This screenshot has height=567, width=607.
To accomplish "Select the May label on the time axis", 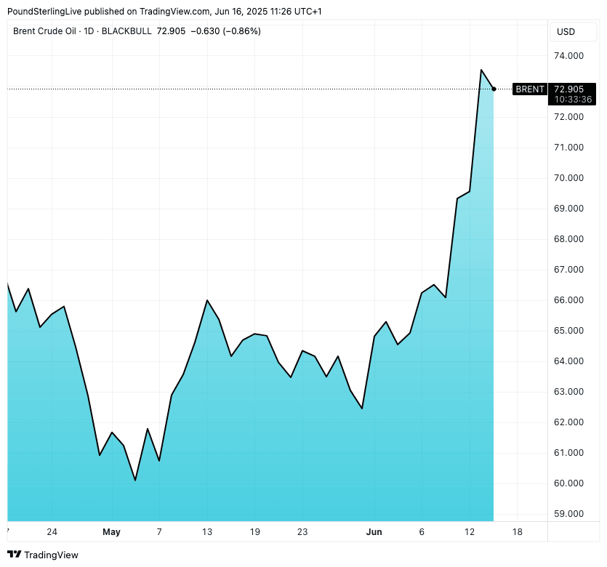I will click(111, 532).
